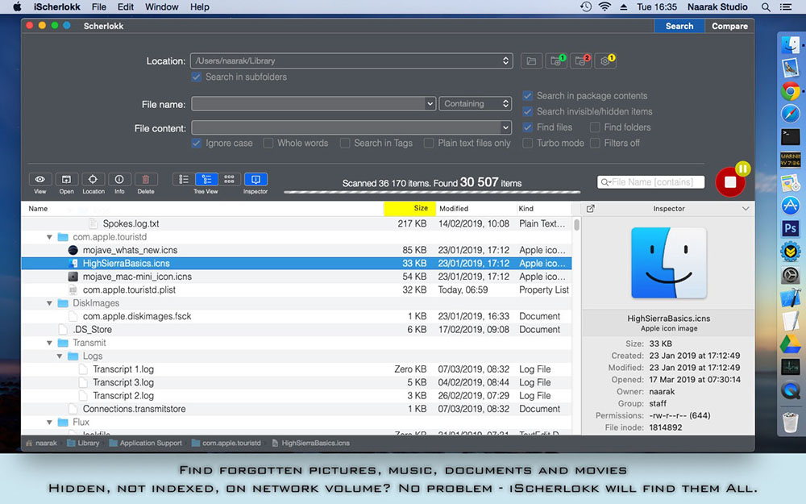Click the File Name contains filter field
This screenshot has height=504, width=806.
pyautogui.click(x=650, y=182)
